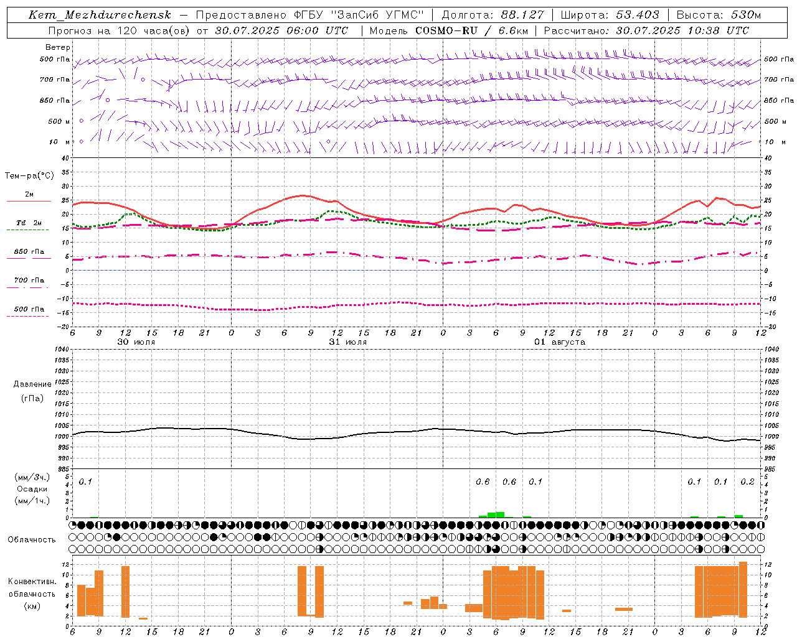Click the '01 августа' date label
This screenshot has height=637, width=797.
point(560,342)
